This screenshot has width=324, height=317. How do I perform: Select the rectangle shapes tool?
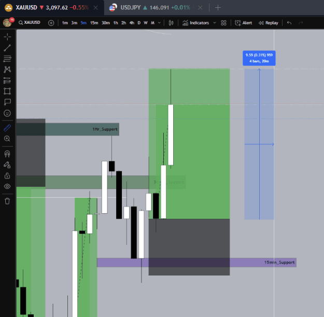coord(7,91)
